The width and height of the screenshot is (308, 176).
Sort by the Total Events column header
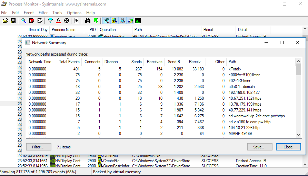point(69,62)
